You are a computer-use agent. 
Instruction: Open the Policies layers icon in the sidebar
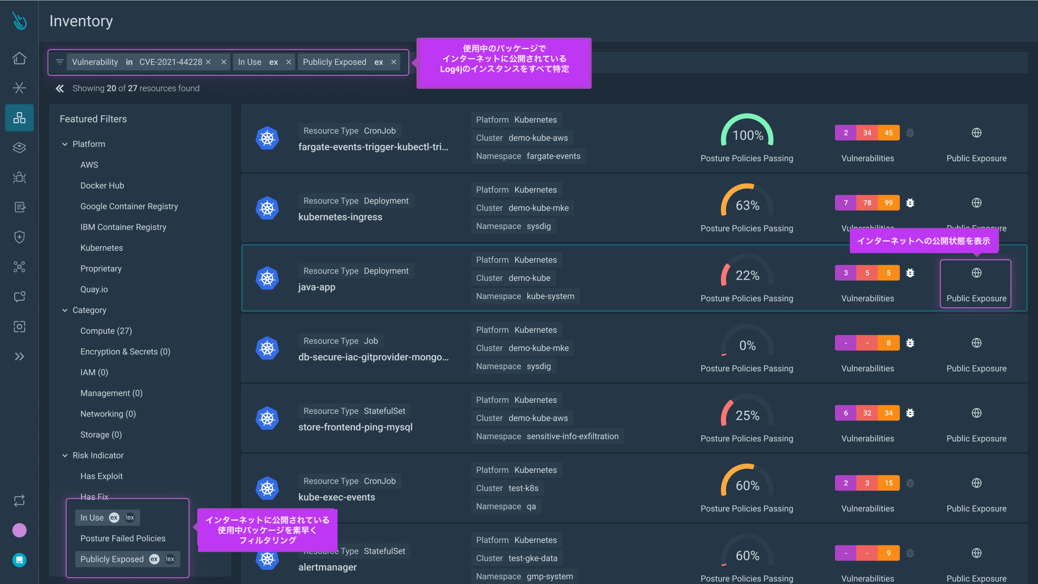[19, 148]
